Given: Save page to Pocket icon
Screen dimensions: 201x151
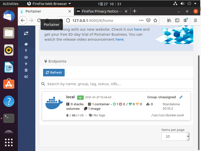Looking at the screenshot, I should 148,20.
